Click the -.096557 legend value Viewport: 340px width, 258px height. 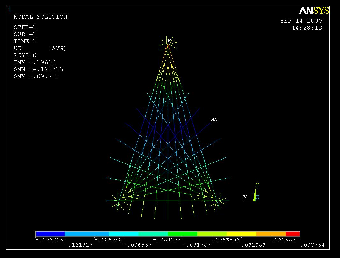click(137, 245)
